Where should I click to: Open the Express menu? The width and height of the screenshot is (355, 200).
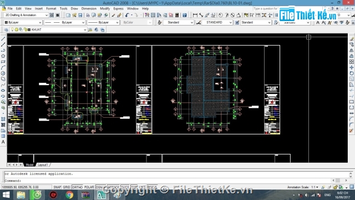pyautogui.click(x=118, y=9)
